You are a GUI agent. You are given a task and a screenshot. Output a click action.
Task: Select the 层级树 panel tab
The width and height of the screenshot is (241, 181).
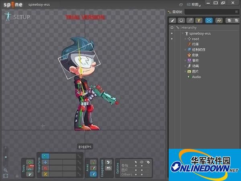click(176, 12)
